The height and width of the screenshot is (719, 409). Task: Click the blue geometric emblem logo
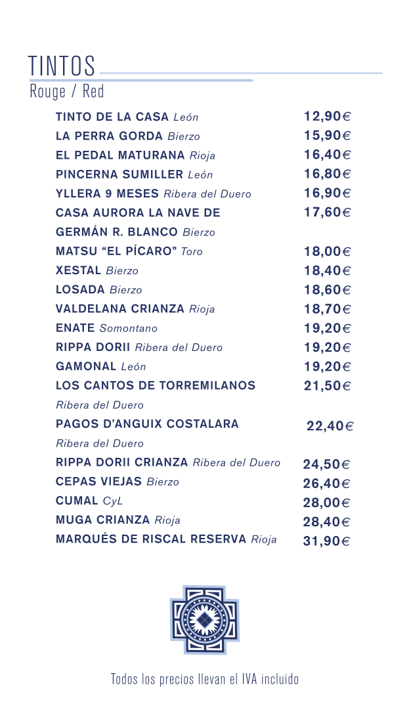[x=204, y=619]
